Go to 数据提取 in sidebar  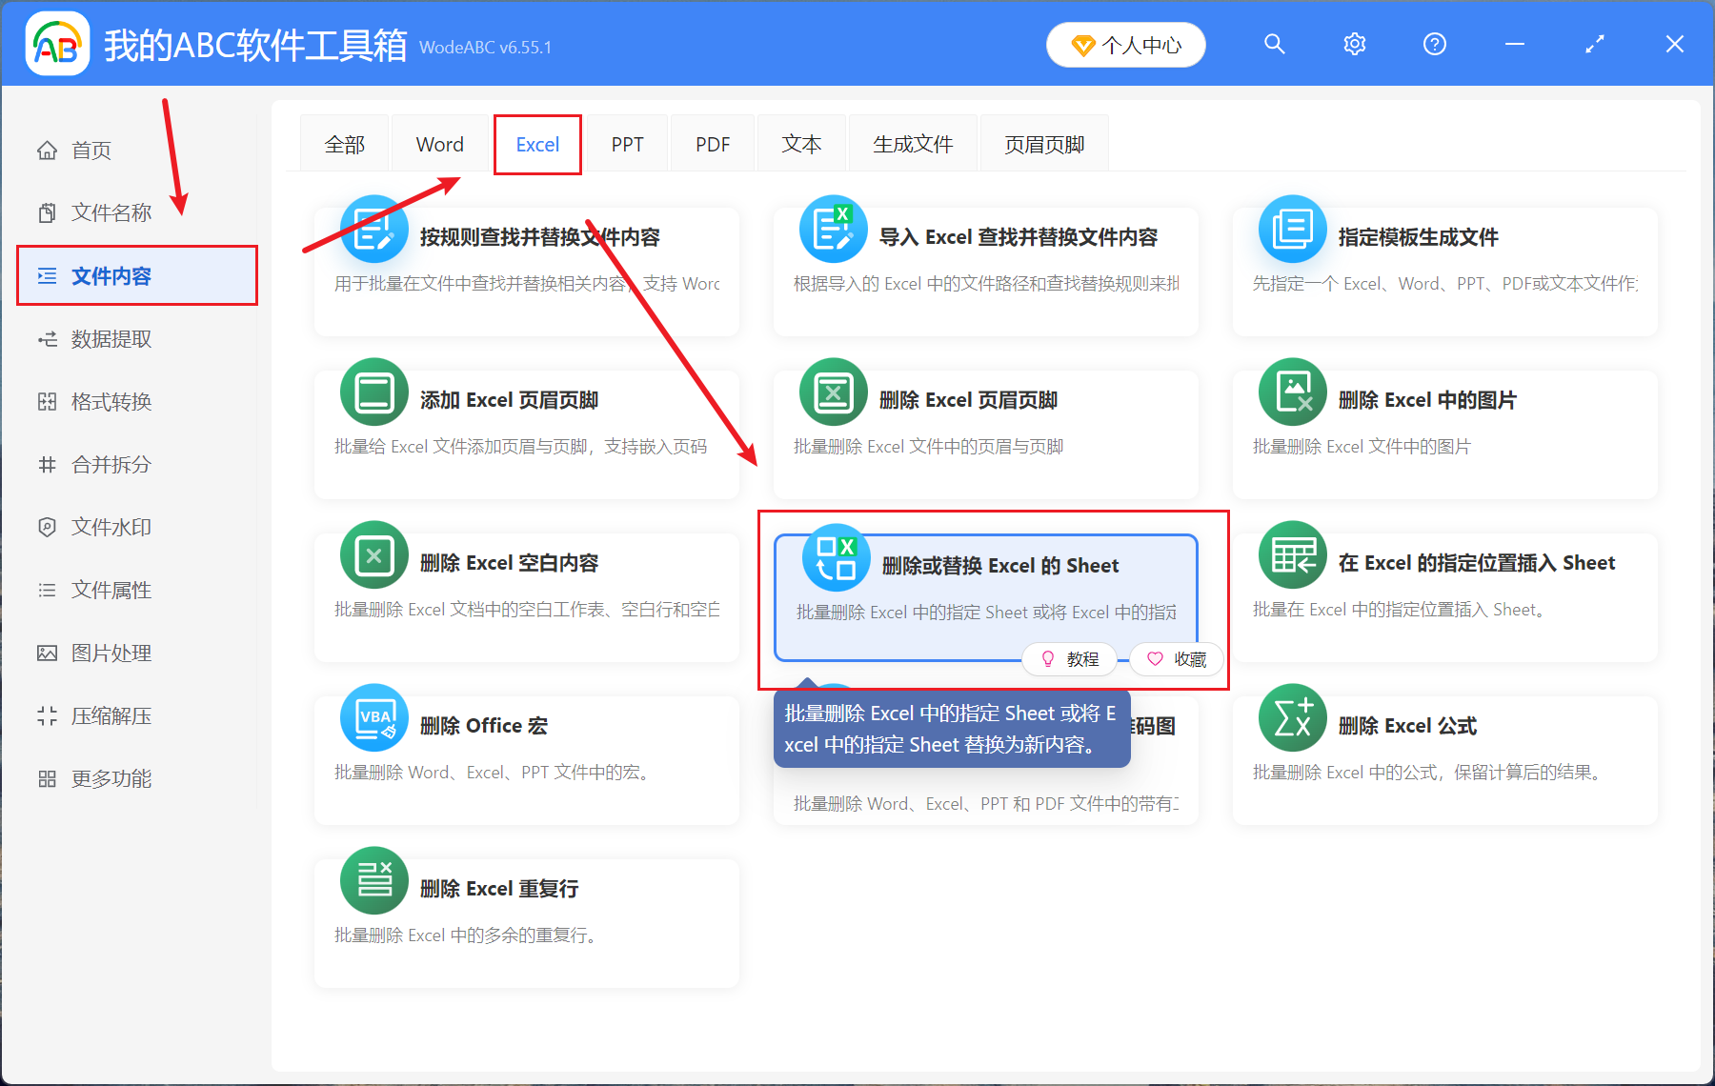(111, 339)
